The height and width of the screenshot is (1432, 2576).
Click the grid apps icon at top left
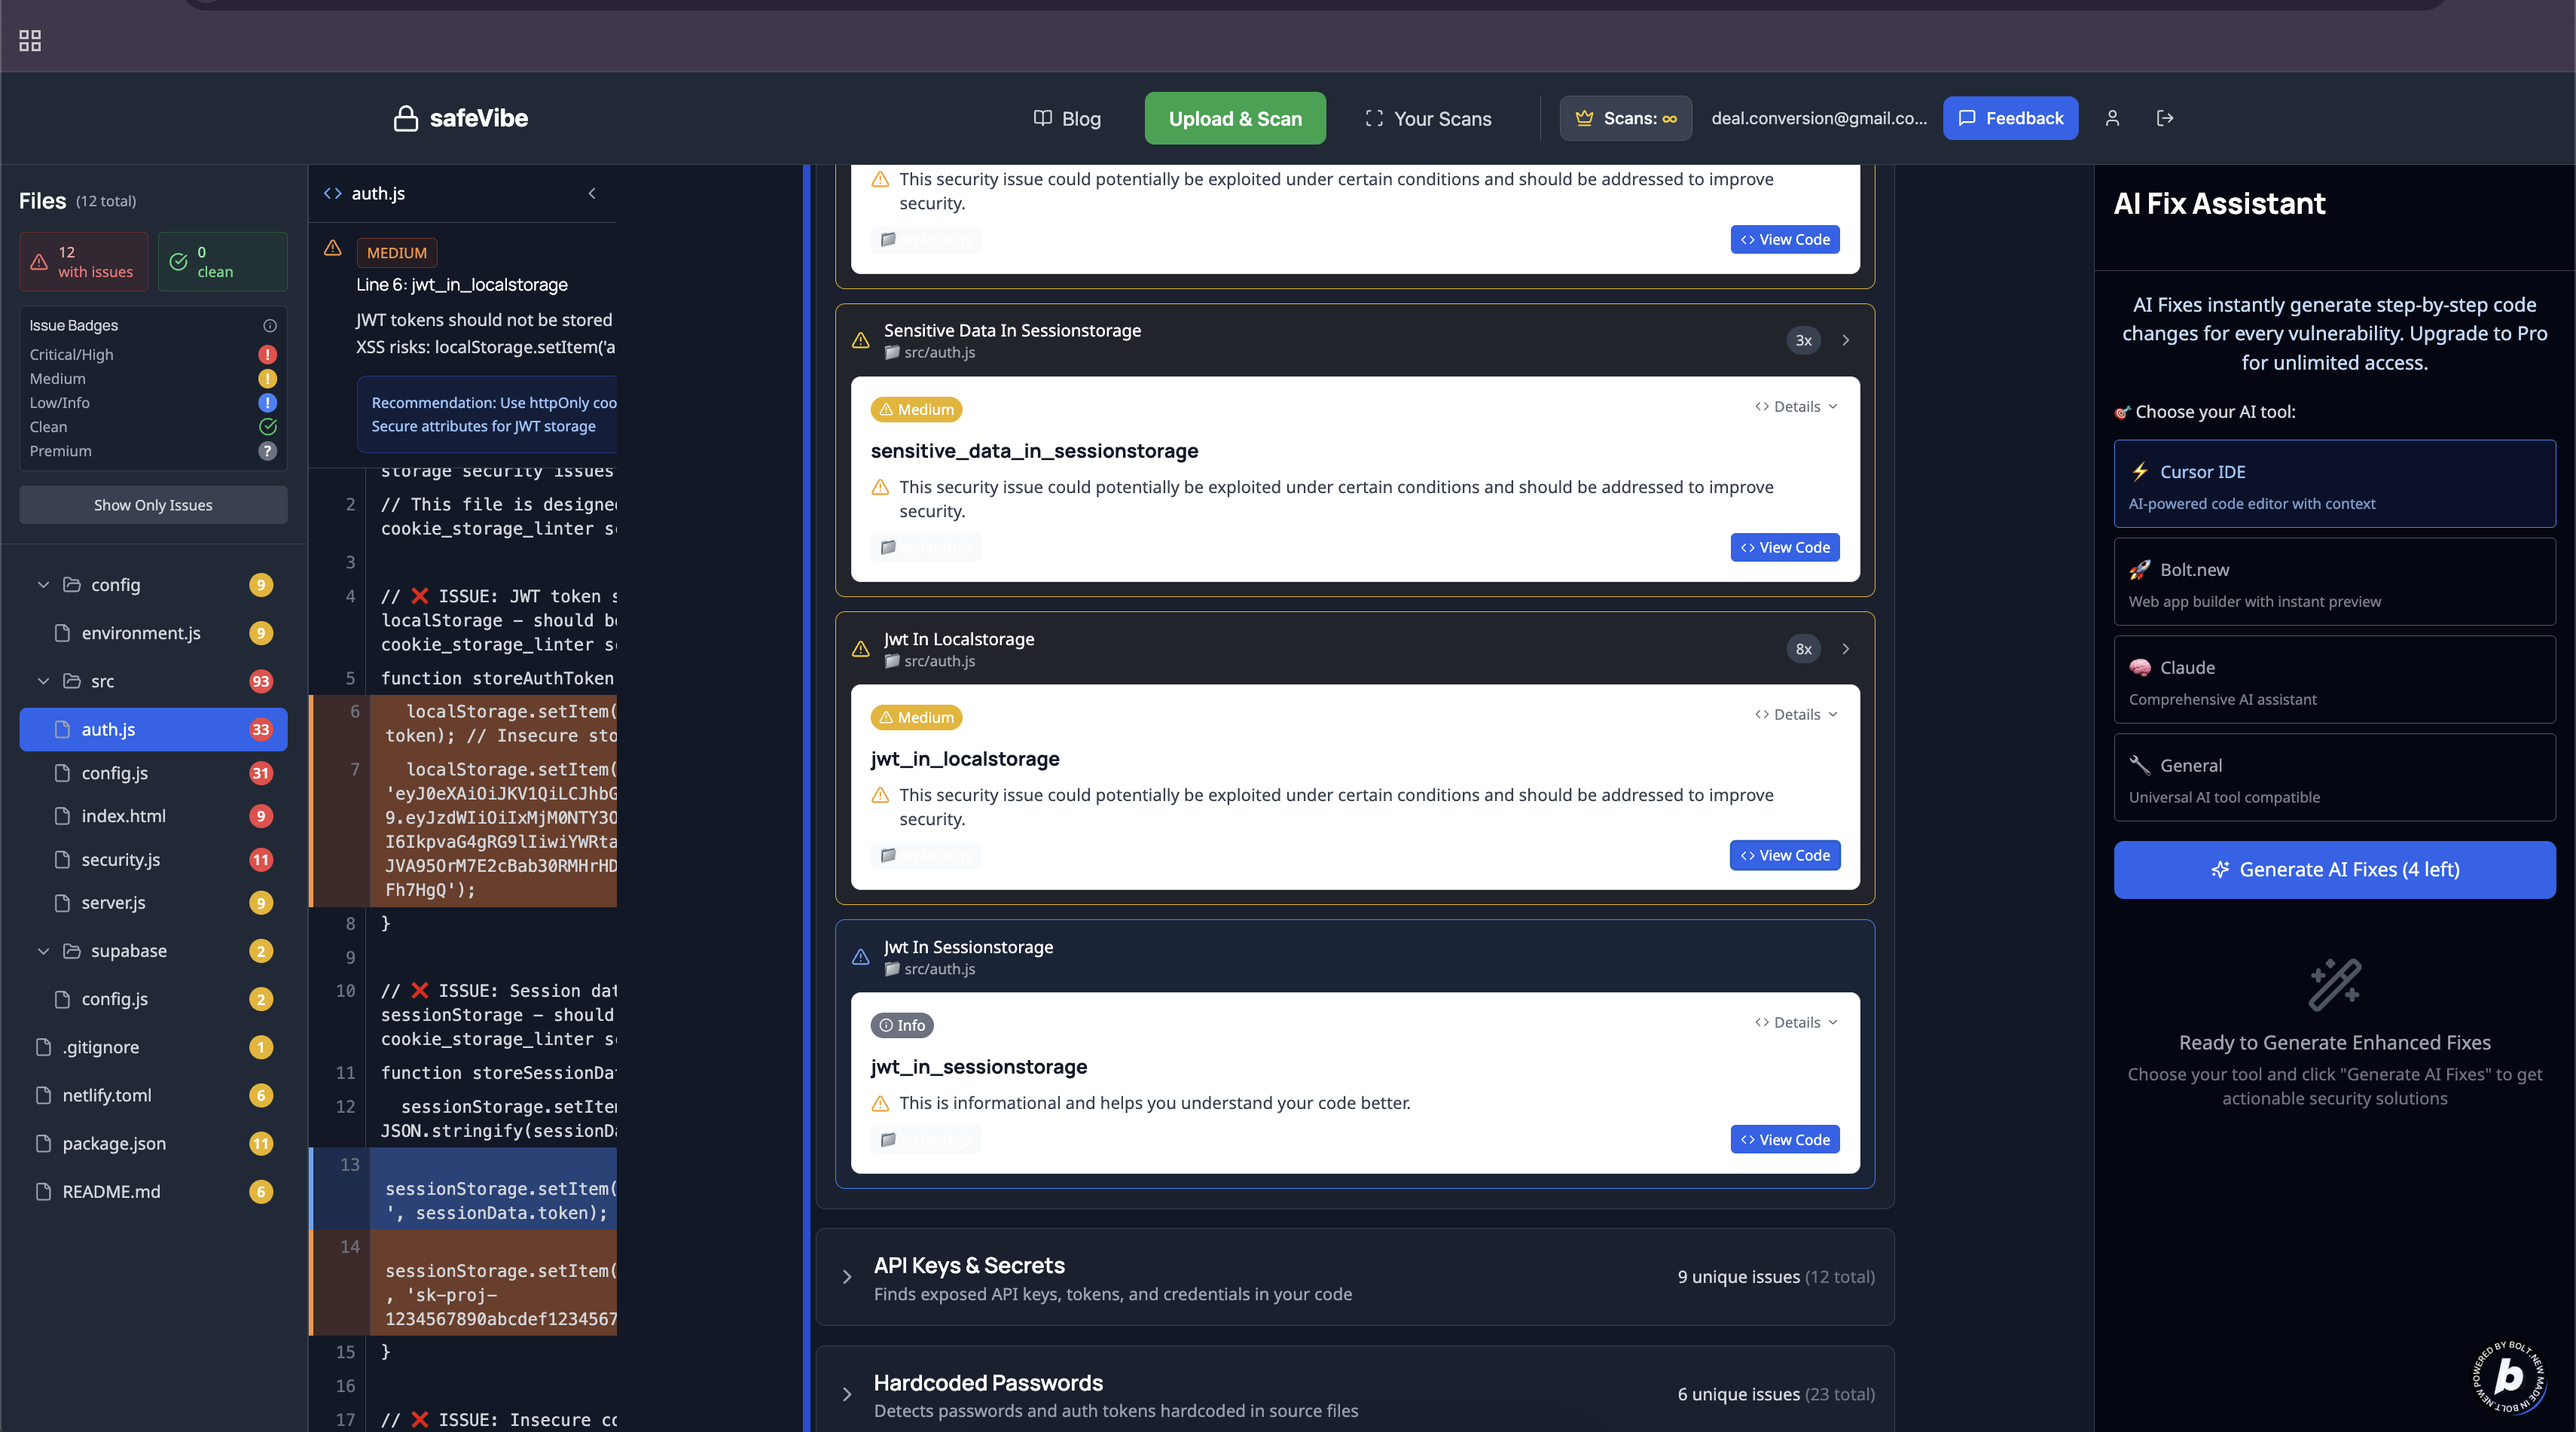[30, 41]
